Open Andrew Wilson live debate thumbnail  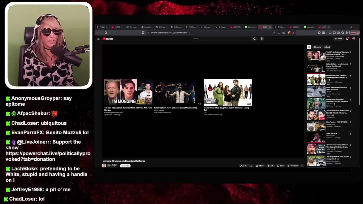coord(316,115)
